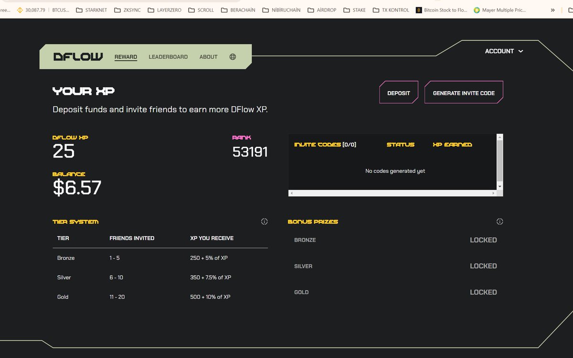Image resolution: width=573 pixels, height=358 pixels.
Task: Open the NİBİRUCHAİN bookmark folder
Action: [x=281, y=10]
